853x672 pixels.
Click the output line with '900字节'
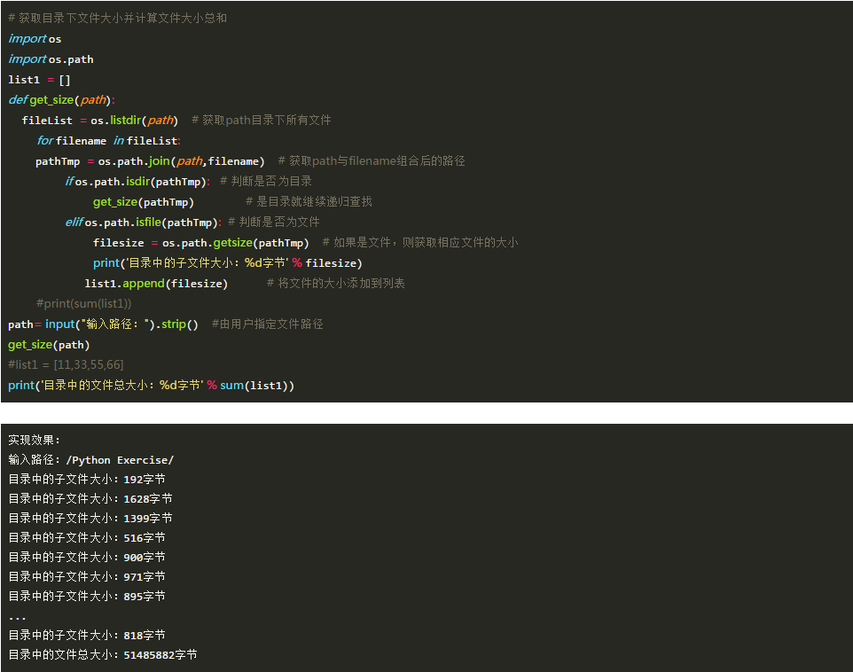coord(87,557)
